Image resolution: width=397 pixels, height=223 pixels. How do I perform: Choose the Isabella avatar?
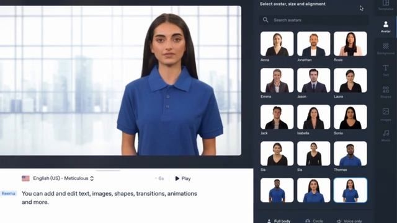(314, 117)
